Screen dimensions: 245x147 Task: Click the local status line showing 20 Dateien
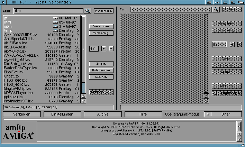pyautogui.click(x=58, y=107)
